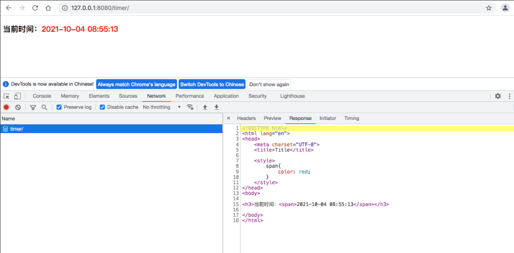The height and width of the screenshot is (253, 514).
Task: Click the browser back arrow
Action: pos(9,8)
